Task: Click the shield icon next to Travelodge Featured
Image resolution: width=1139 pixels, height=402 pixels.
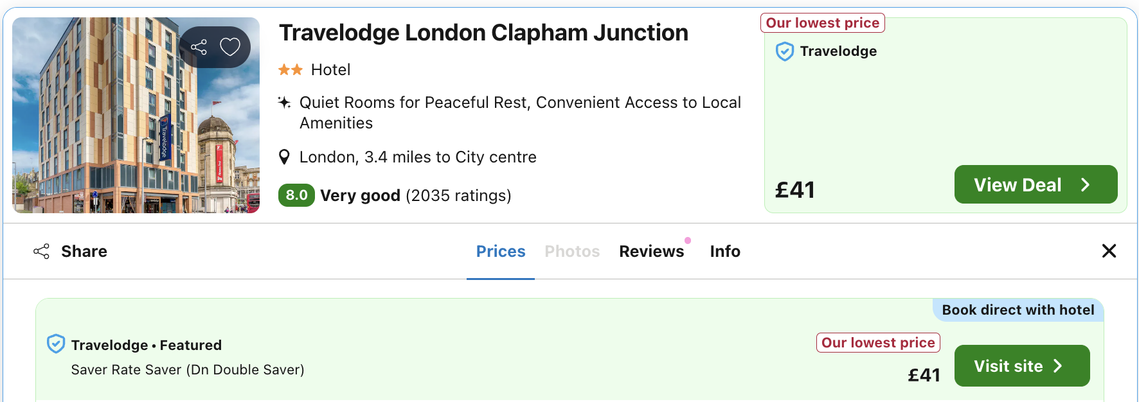Action: pyautogui.click(x=56, y=344)
